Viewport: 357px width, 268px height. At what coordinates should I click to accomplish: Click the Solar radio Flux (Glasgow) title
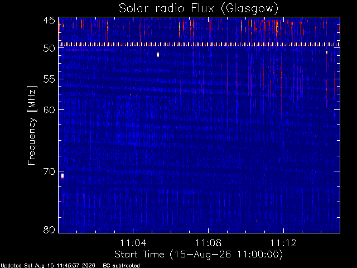pyautogui.click(x=199, y=8)
